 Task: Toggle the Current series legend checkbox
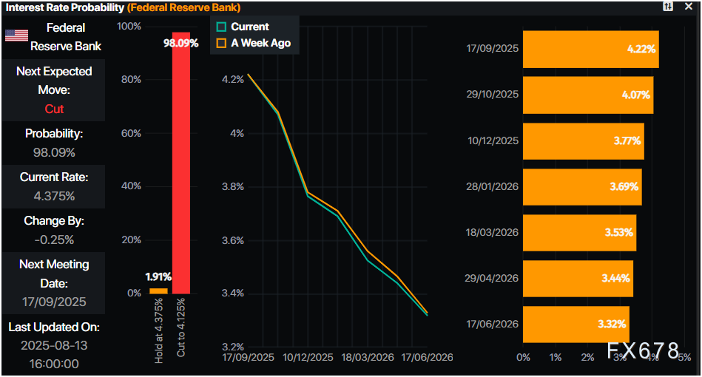220,27
